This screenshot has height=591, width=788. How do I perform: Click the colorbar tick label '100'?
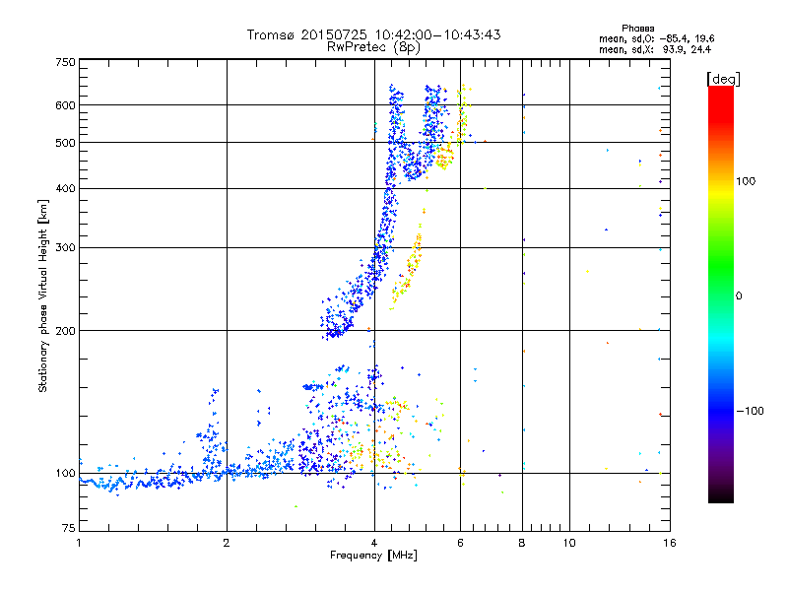(x=746, y=181)
